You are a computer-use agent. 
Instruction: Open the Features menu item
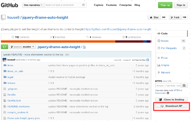click(111, 5)
